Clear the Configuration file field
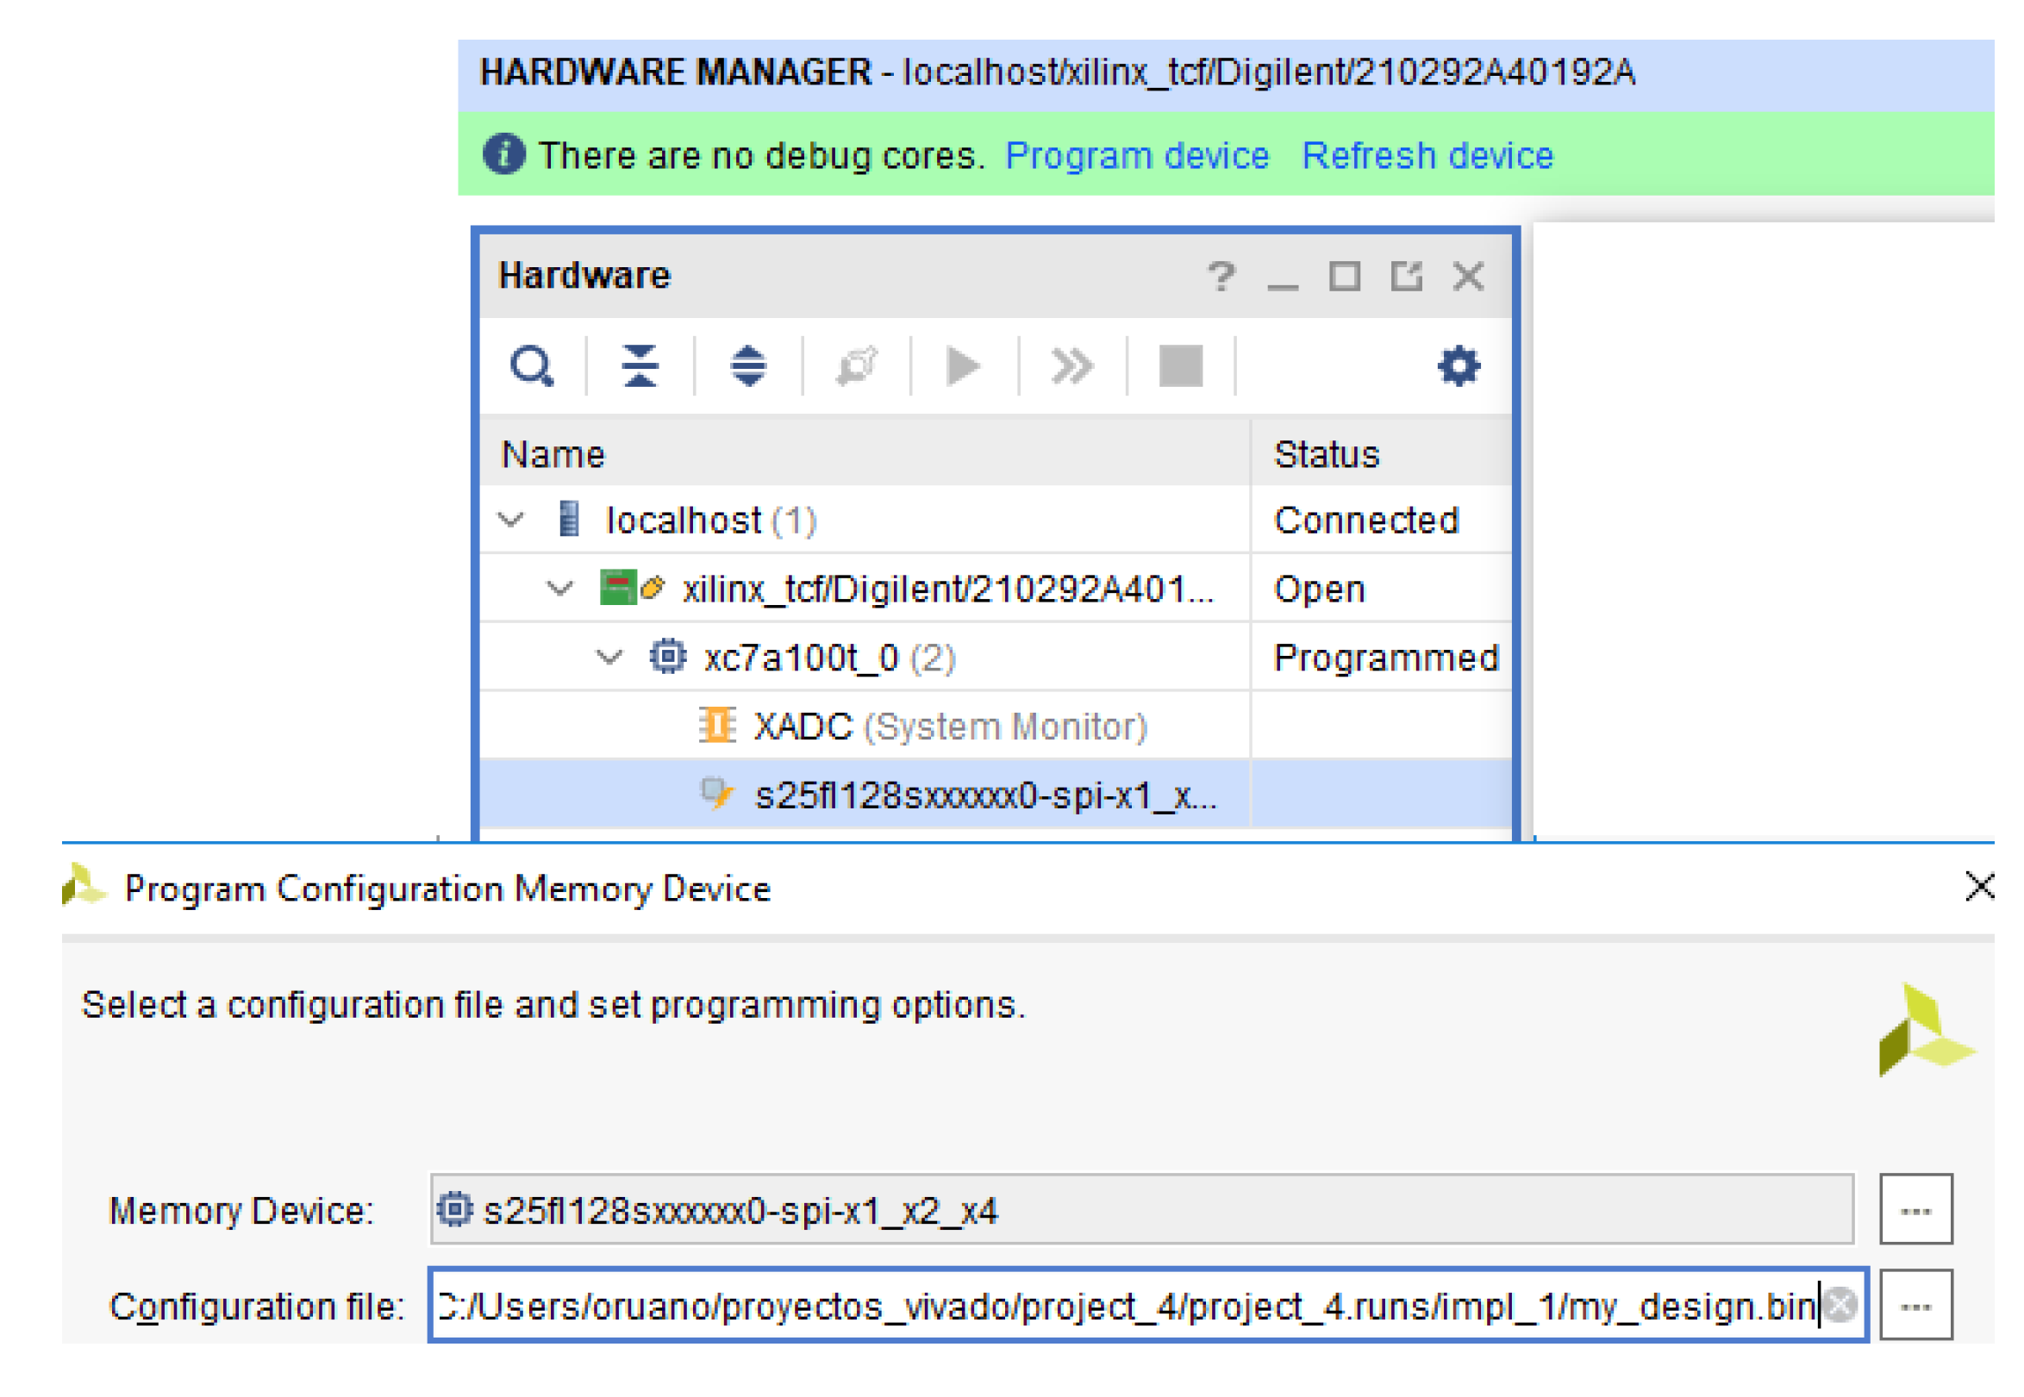Image resolution: width=2024 pixels, height=1397 pixels. 1840,1305
